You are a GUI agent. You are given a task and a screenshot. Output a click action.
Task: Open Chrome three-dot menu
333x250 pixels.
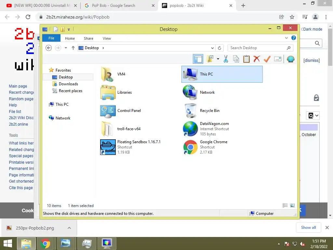pos(326,17)
